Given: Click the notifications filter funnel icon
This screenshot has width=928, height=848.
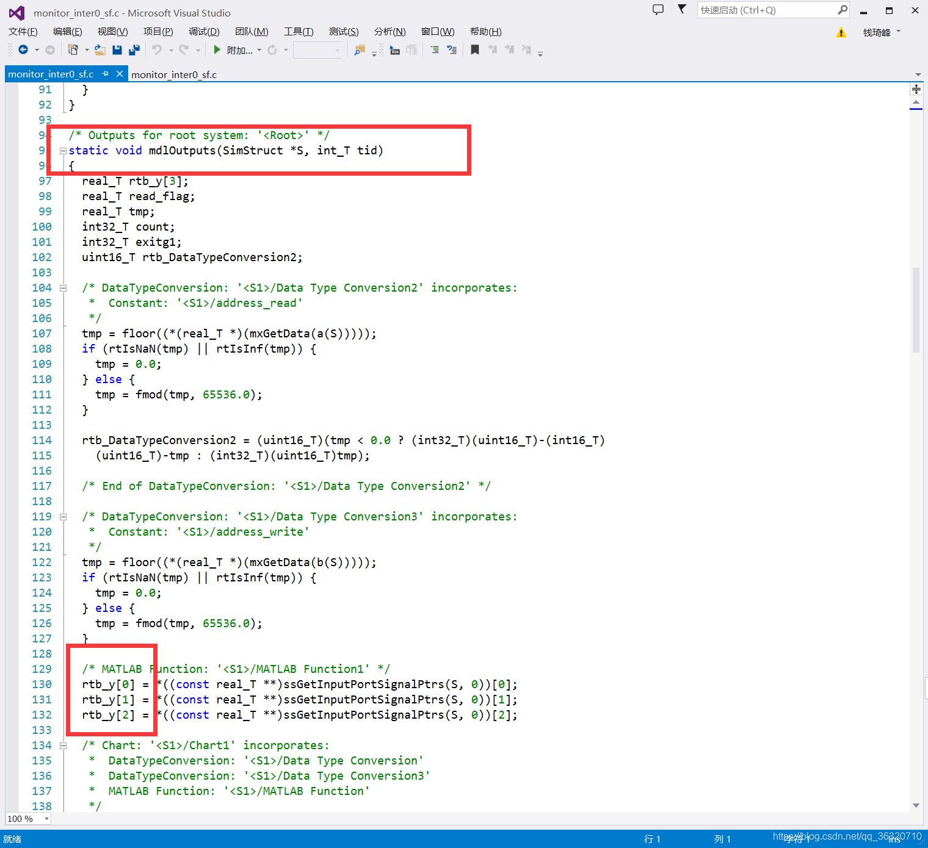Looking at the screenshot, I should pyautogui.click(x=682, y=9).
